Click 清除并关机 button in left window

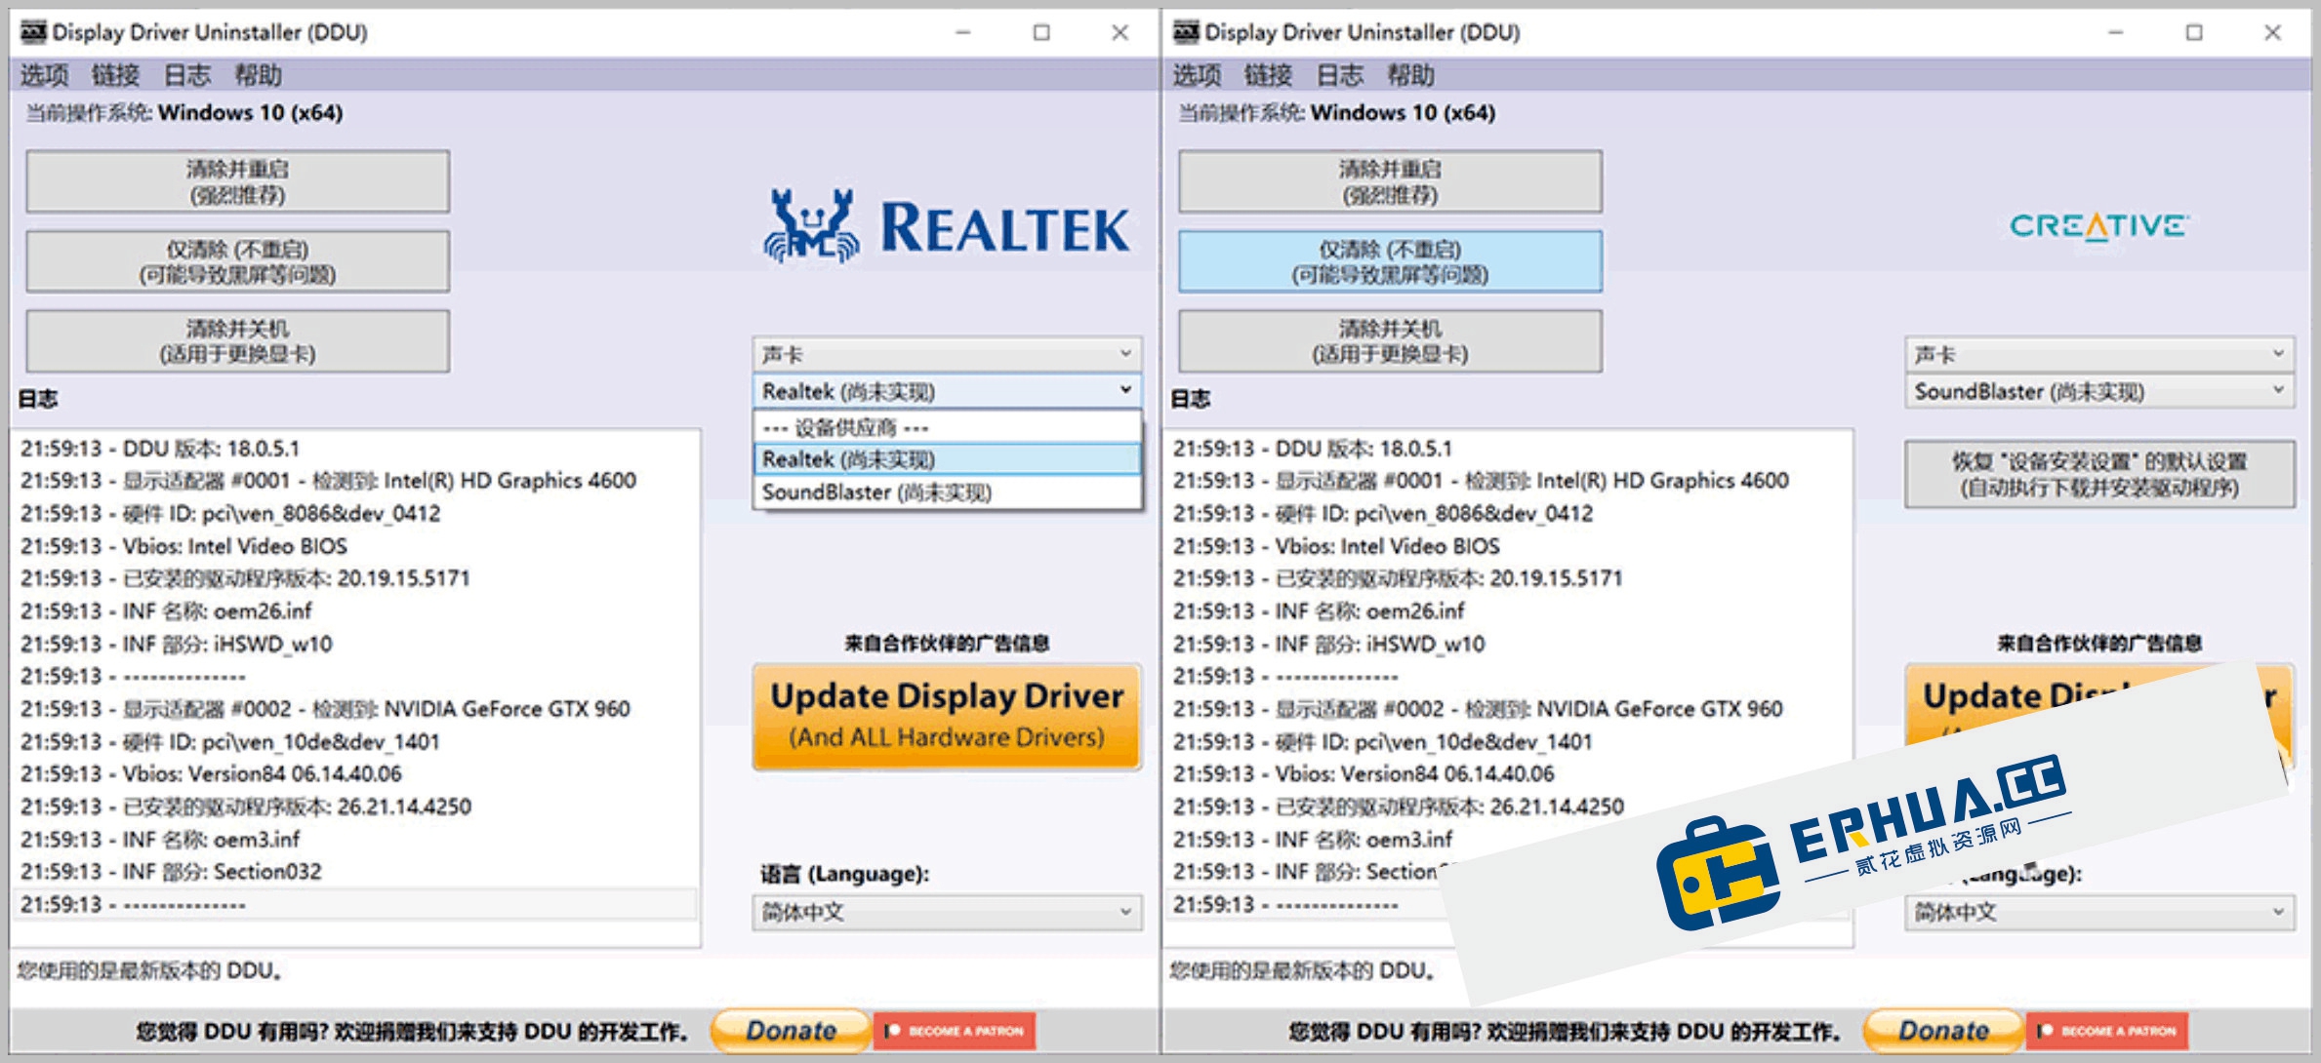click(237, 341)
